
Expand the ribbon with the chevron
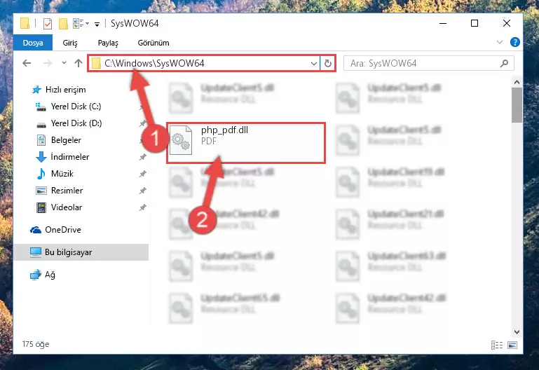coord(500,42)
